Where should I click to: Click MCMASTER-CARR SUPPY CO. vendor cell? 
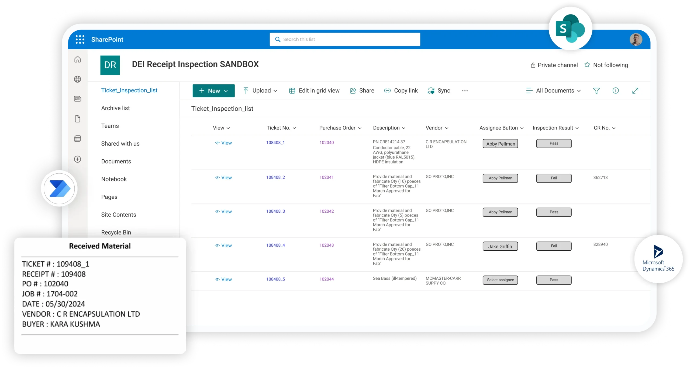tap(443, 281)
